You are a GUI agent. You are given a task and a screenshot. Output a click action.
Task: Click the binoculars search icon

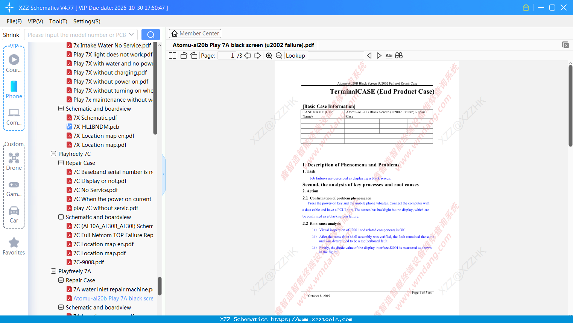(x=399, y=56)
